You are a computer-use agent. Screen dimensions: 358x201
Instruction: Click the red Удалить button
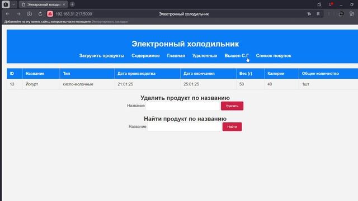(232, 106)
